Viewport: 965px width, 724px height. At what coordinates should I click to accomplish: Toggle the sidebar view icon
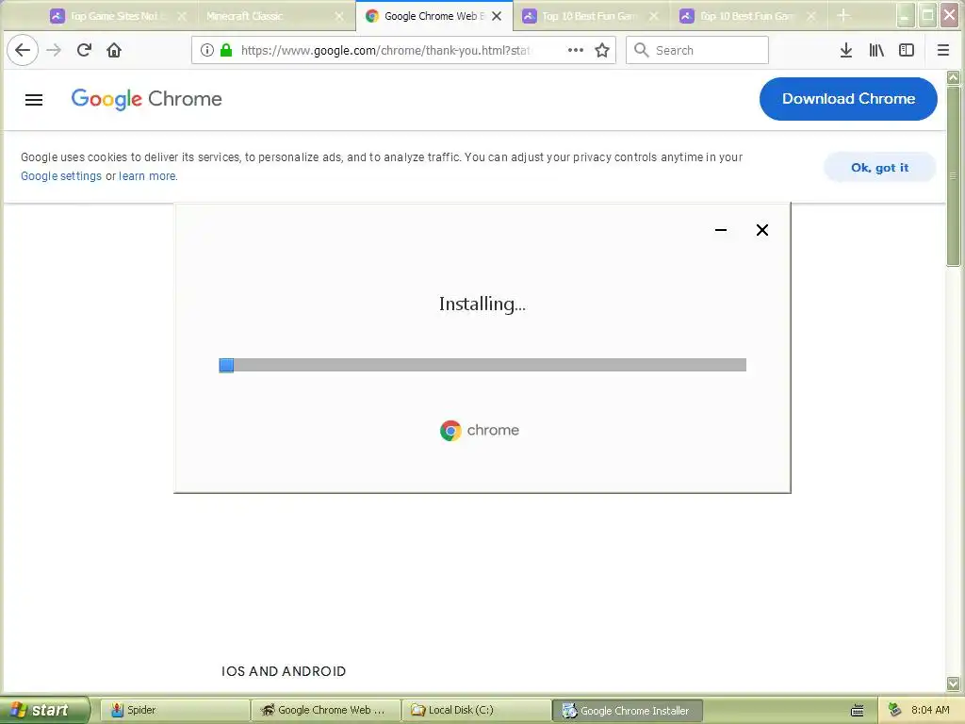tap(907, 50)
